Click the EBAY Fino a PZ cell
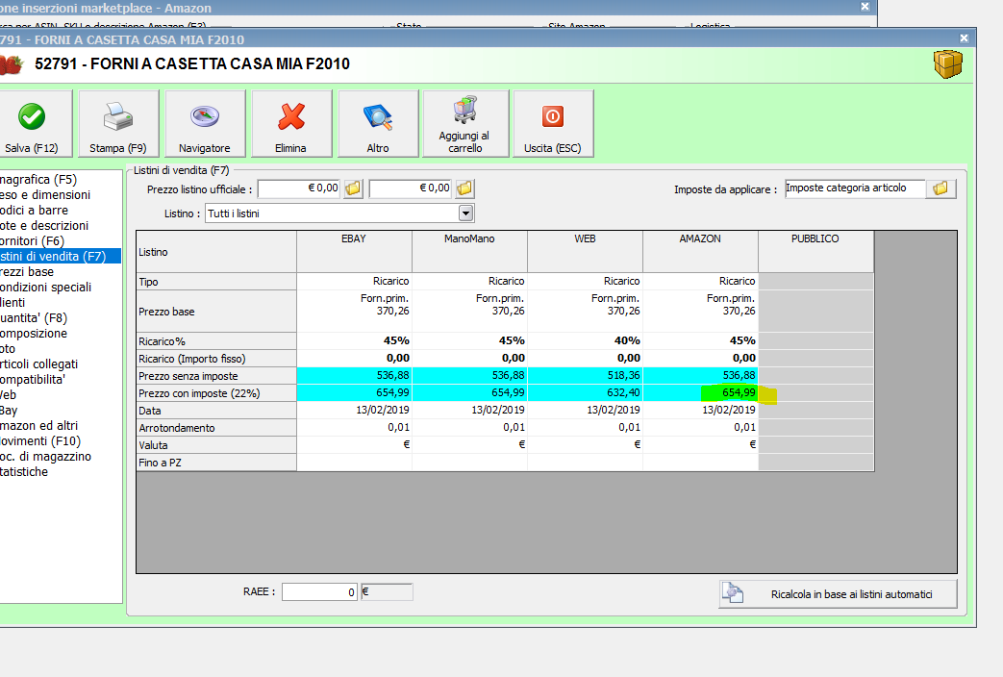 (x=354, y=462)
